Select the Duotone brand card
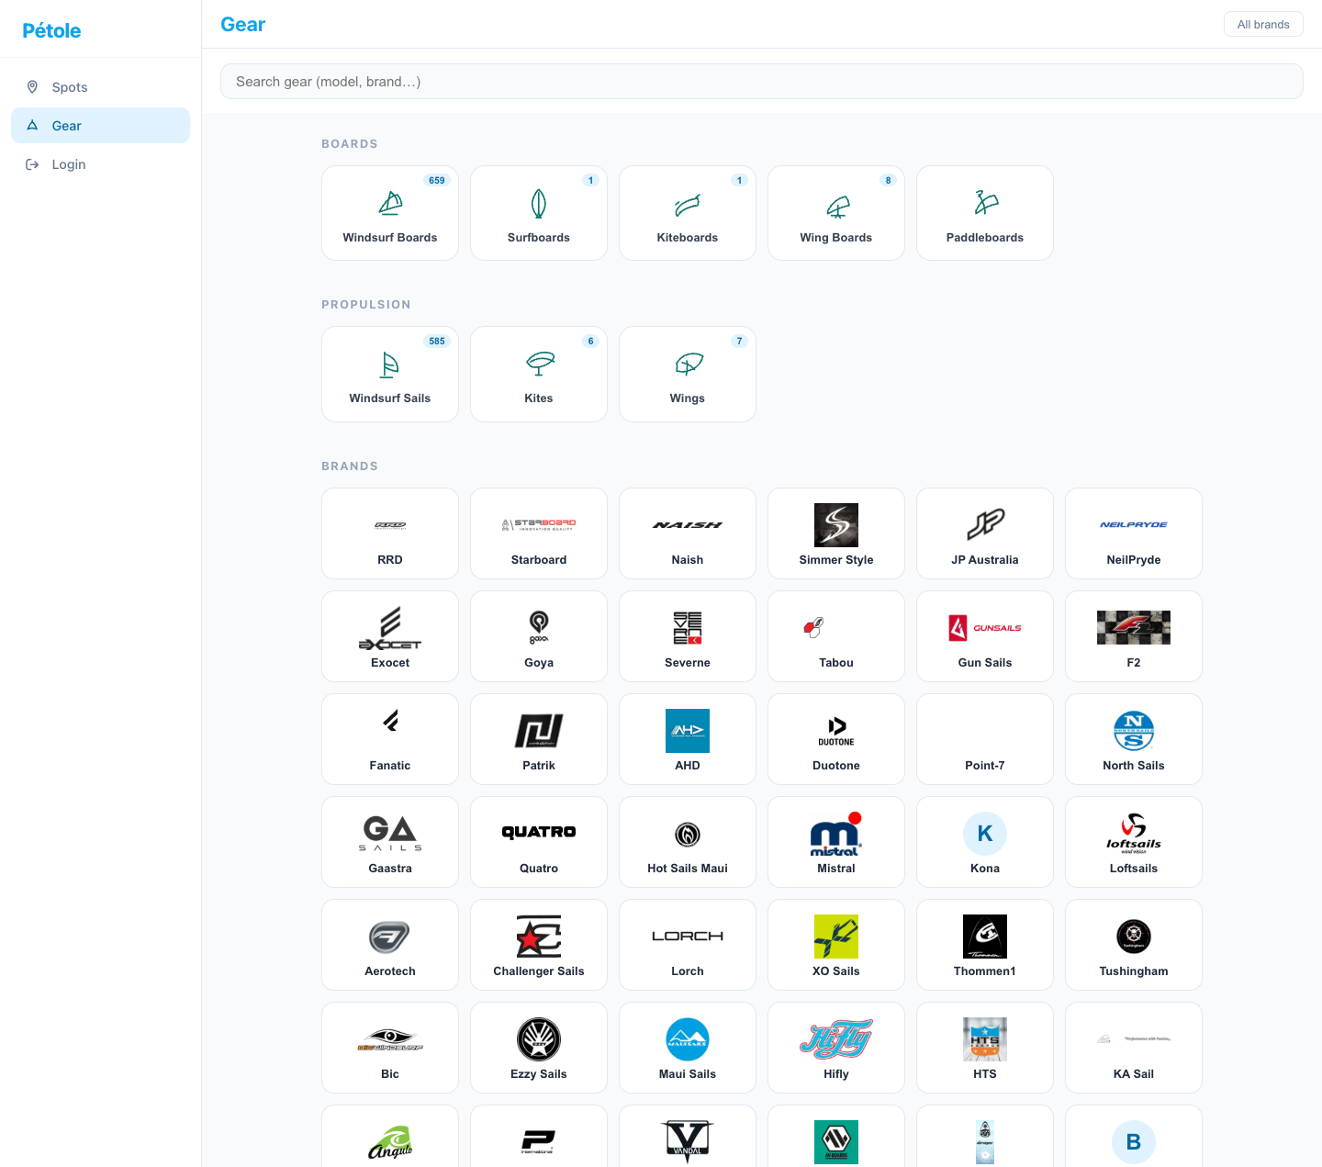The width and height of the screenshot is (1322, 1167). pyautogui.click(x=836, y=739)
